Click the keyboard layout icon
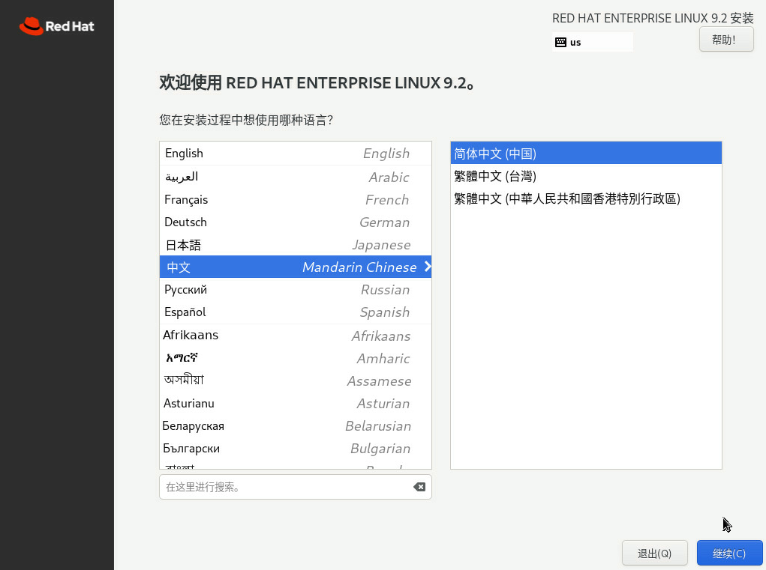Viewport: 766px width, 570px height. tap(560, 43)
